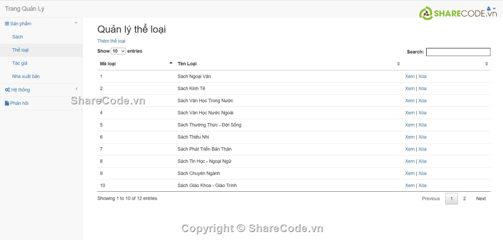
Task: Click the Sản phẩm list icon
Action: tap(7, 24)
